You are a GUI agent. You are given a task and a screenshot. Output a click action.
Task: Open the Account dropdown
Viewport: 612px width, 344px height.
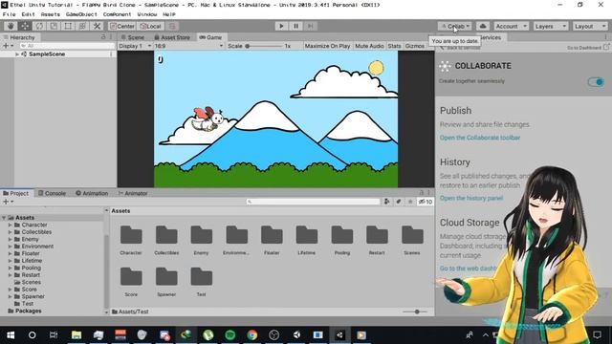pyautogui.click(x=511, y=26)
